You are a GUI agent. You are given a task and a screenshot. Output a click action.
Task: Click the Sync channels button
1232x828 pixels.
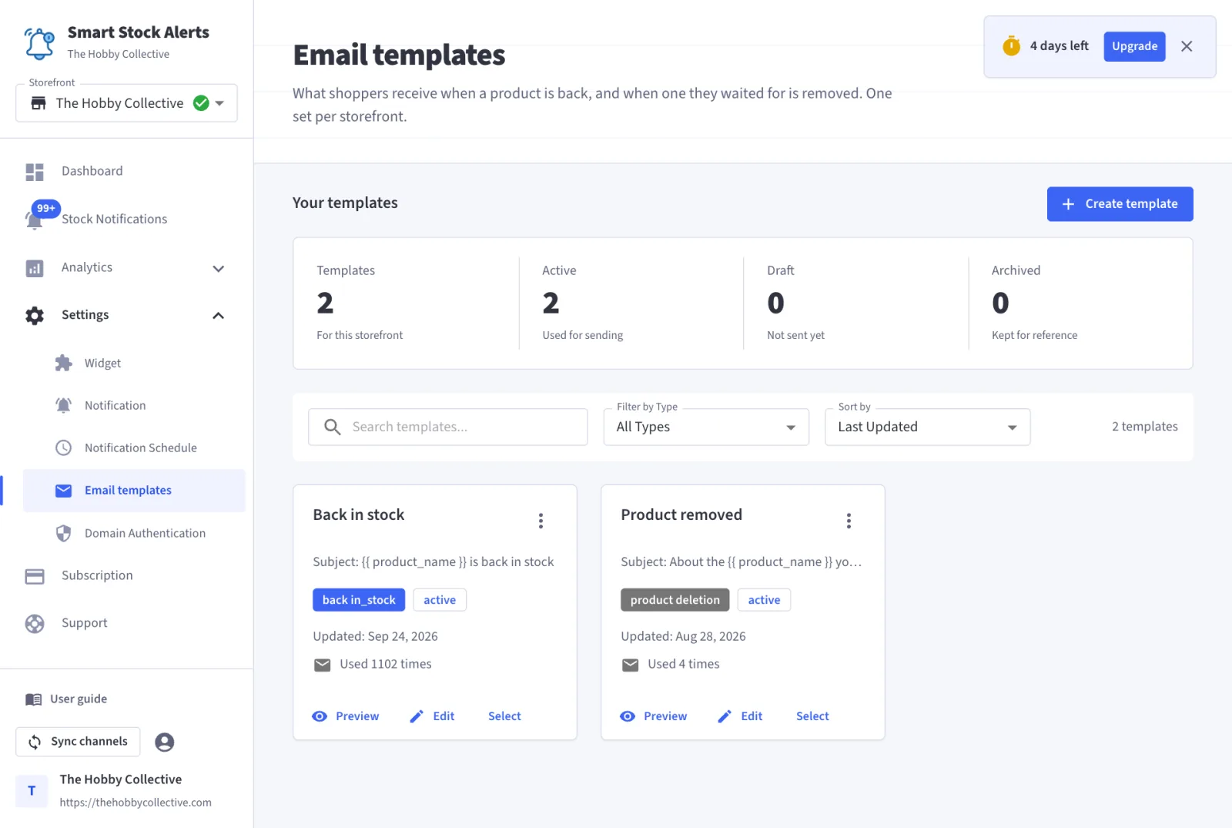click(x=79, y=742)
